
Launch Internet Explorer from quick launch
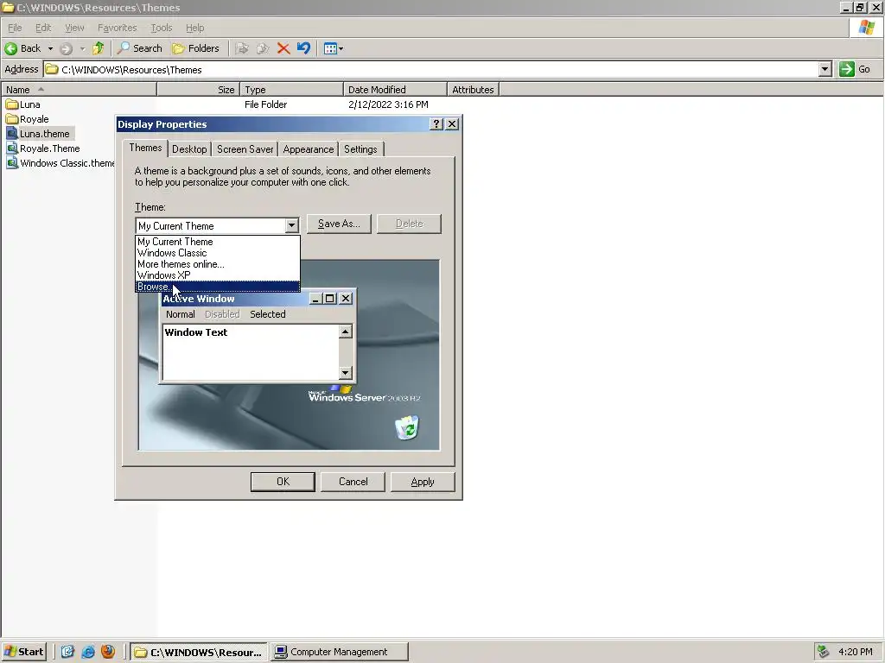click(x=88, y=652)
